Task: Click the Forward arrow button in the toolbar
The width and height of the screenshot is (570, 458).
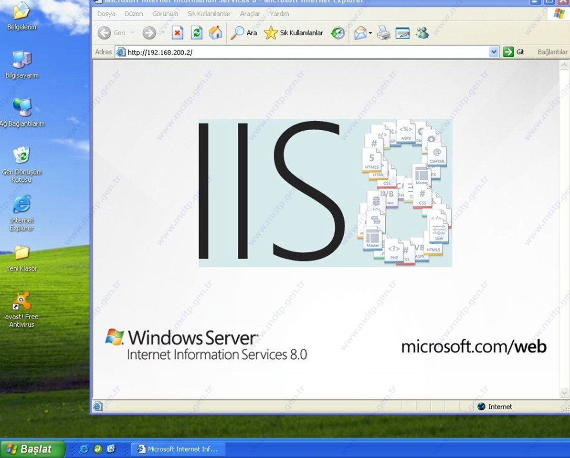Action: coord(148,33)
